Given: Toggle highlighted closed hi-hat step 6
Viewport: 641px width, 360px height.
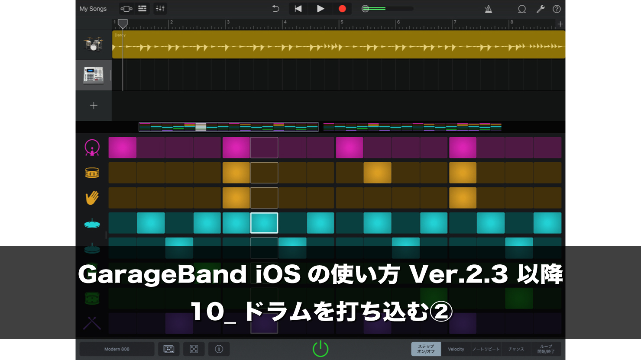Looking at the screenshot, I should (x=264, y=223).
